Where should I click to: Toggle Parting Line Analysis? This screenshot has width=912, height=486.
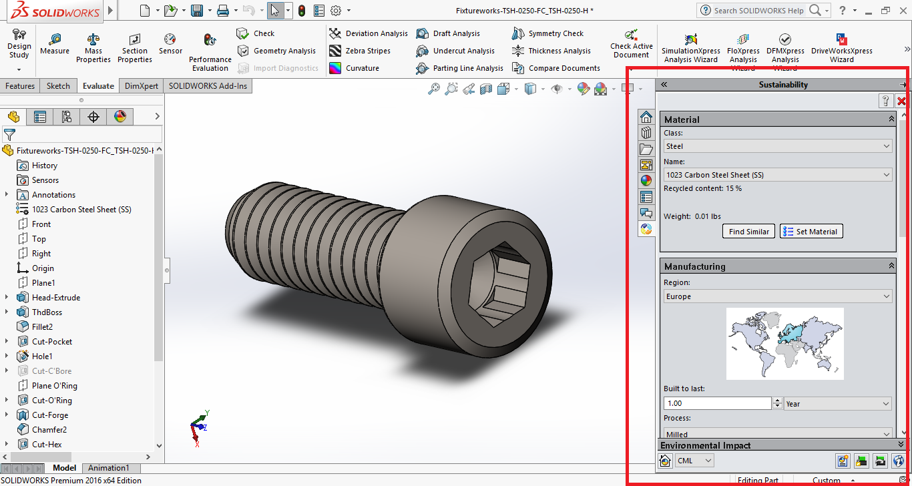point(459,68)
